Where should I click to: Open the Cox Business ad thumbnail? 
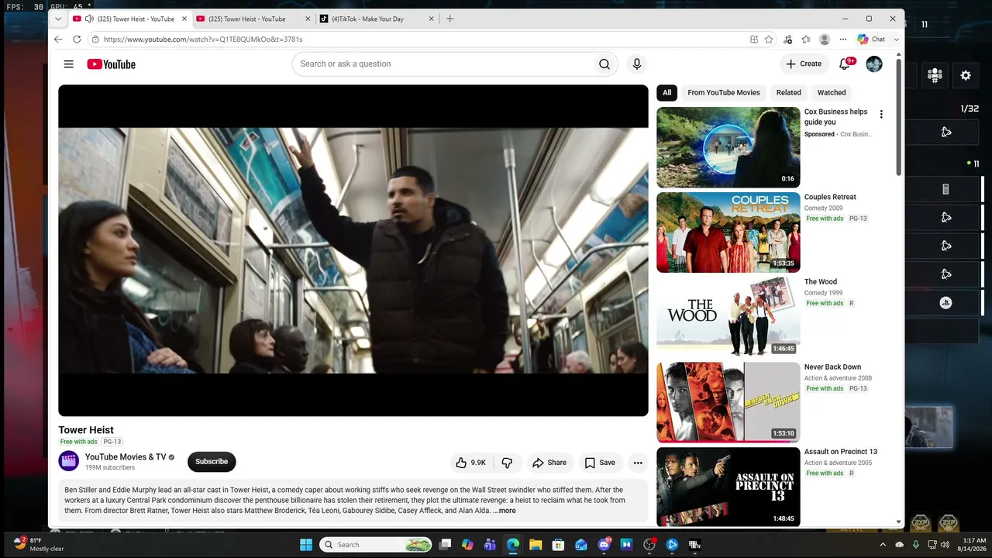[x=728, y=147]
